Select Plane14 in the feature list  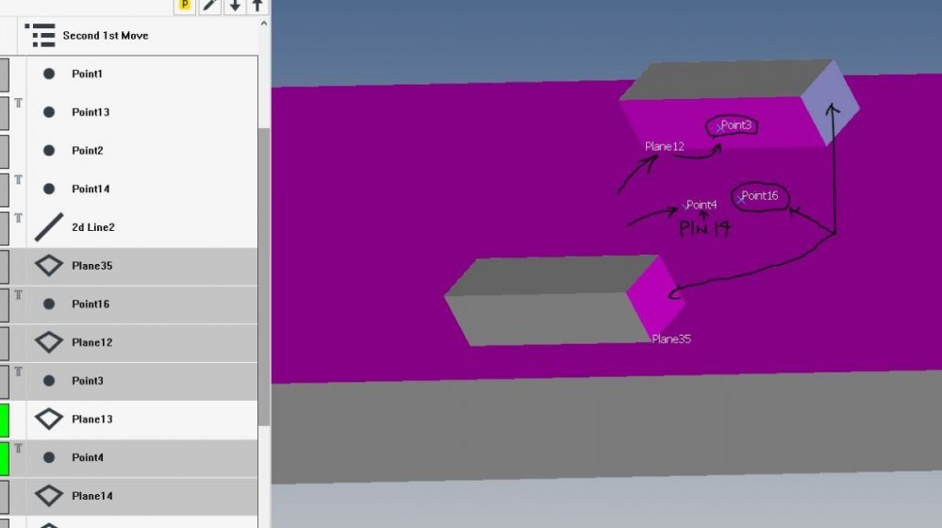pyautogui.click(x=91, y=496)
